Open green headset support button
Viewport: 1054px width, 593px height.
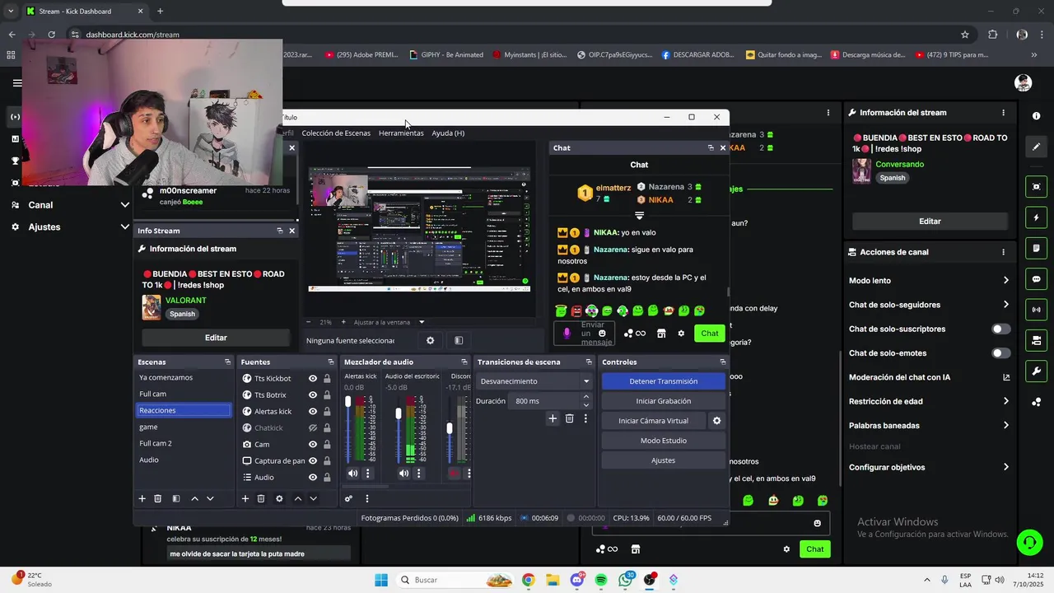pos(1028,542)
